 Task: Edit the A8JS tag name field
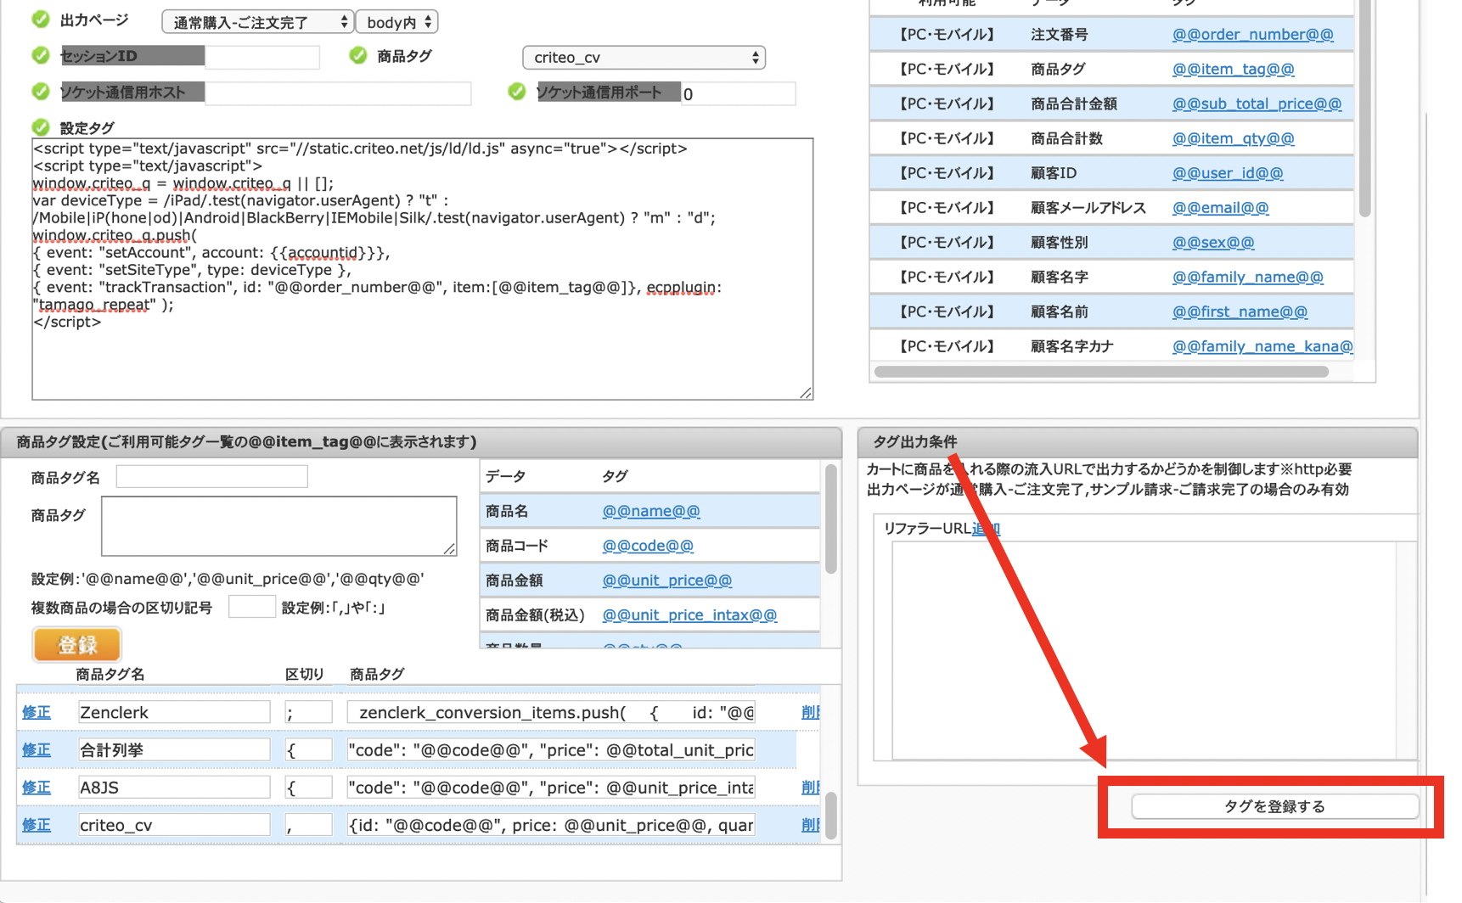point(174,788)
